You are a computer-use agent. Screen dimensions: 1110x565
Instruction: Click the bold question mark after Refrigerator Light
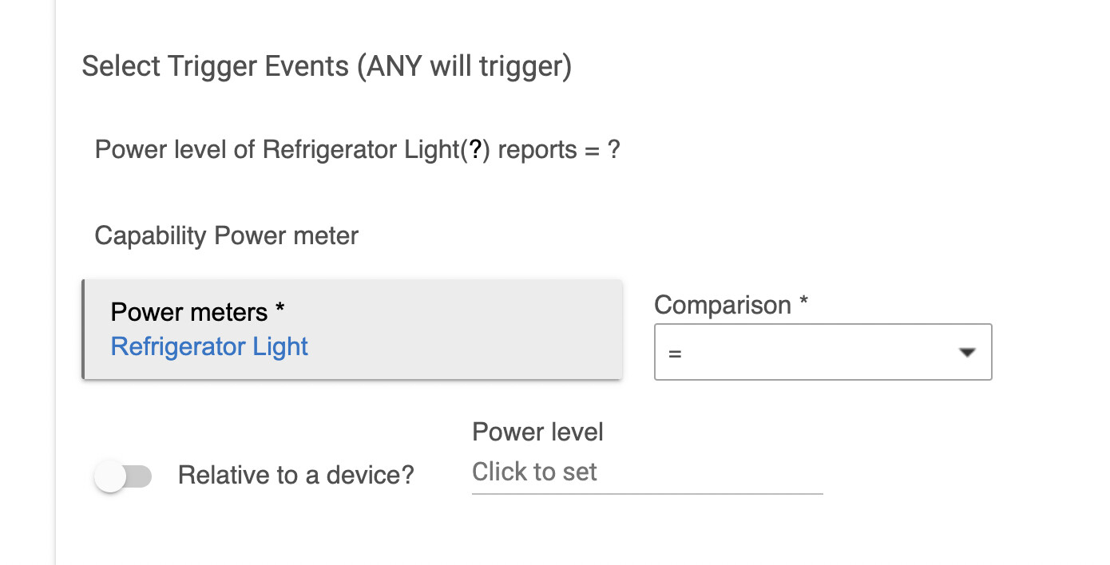[x=476, y=150]
